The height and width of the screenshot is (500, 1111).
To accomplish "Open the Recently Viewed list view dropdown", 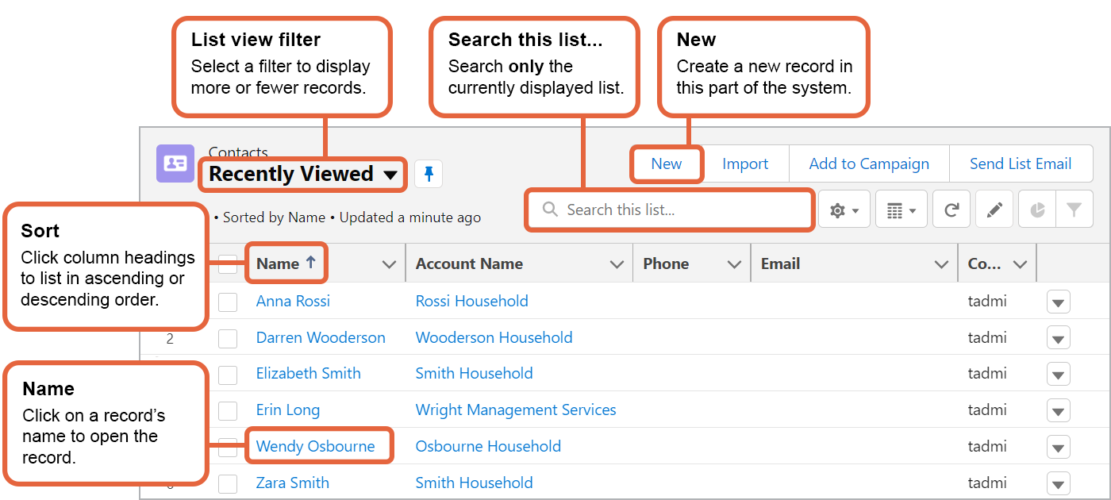I will pos(302,174).
